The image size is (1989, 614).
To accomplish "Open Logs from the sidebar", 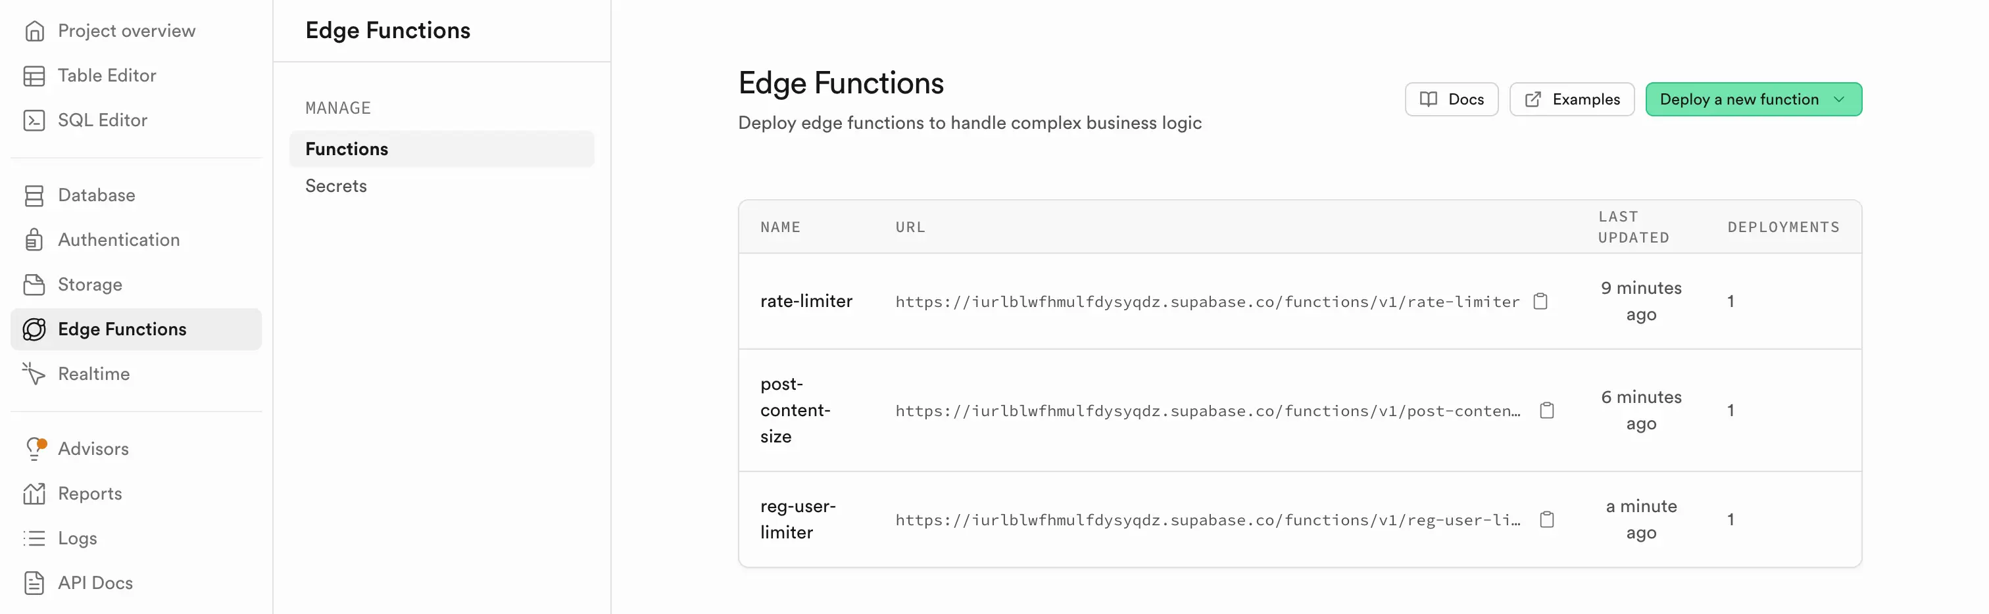I will point(77,538).
